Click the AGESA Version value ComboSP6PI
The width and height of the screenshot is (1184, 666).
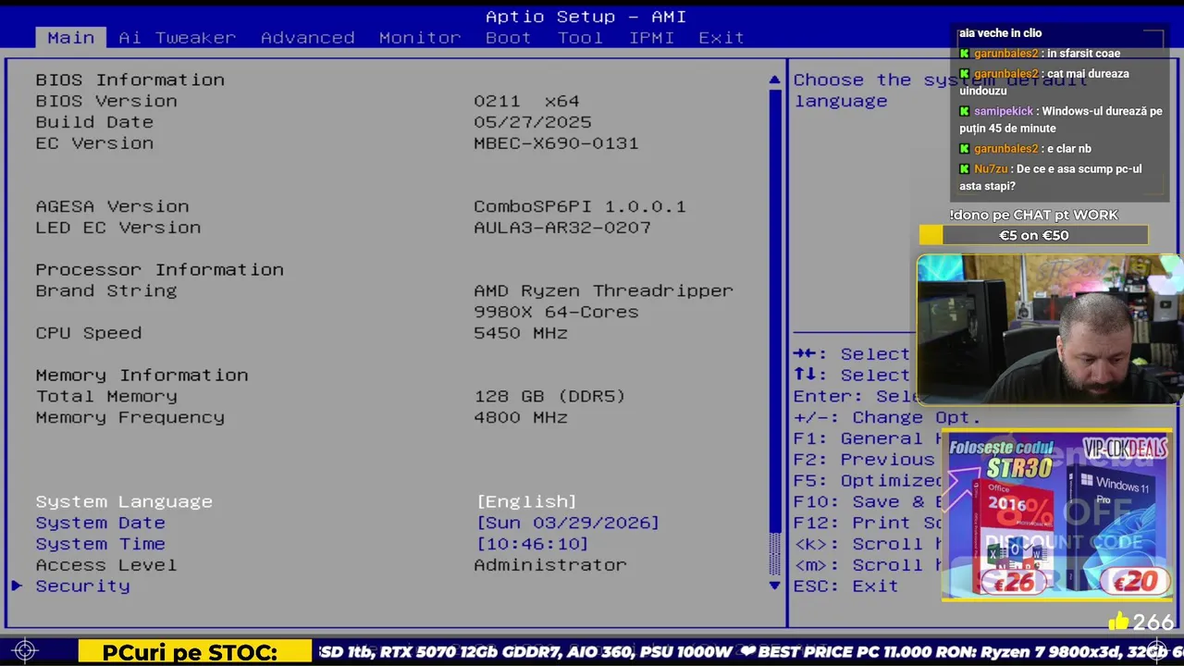pyautogui.click(x=580, y=206)
